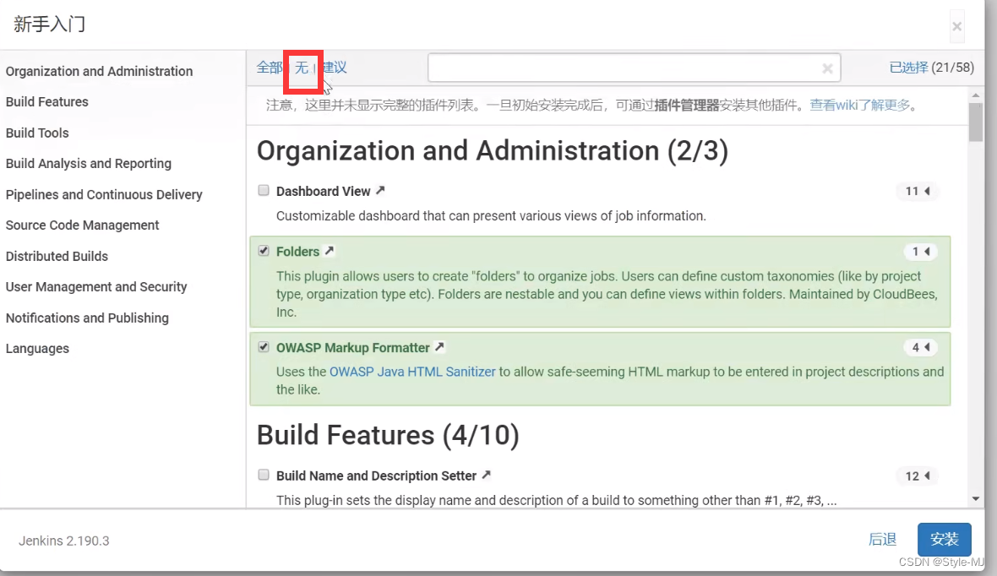The width and height of the screenshot is (997, 576).
Task: Click the Dashboard View plugin title
Action: point(323,192)
